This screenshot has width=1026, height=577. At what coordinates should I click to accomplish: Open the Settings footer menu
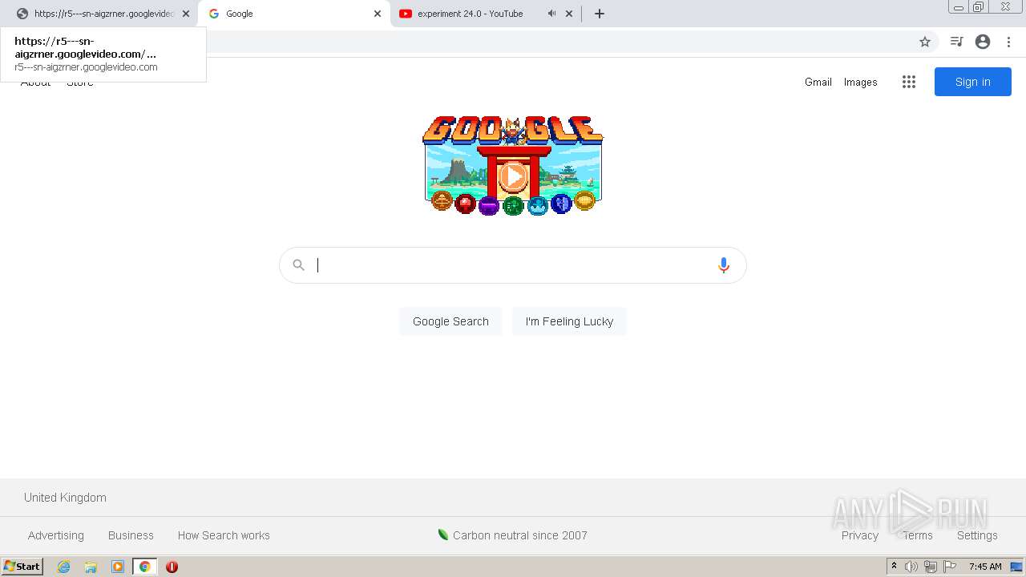click(x=977, y=535)
